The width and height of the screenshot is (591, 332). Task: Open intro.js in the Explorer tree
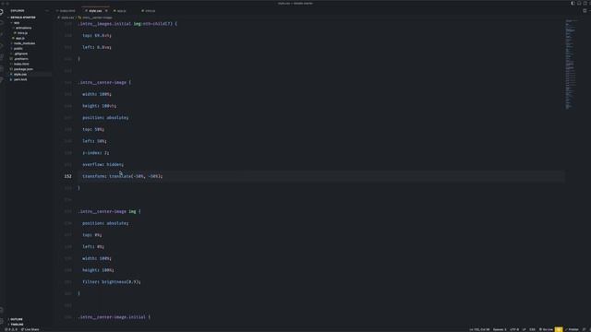22,33
